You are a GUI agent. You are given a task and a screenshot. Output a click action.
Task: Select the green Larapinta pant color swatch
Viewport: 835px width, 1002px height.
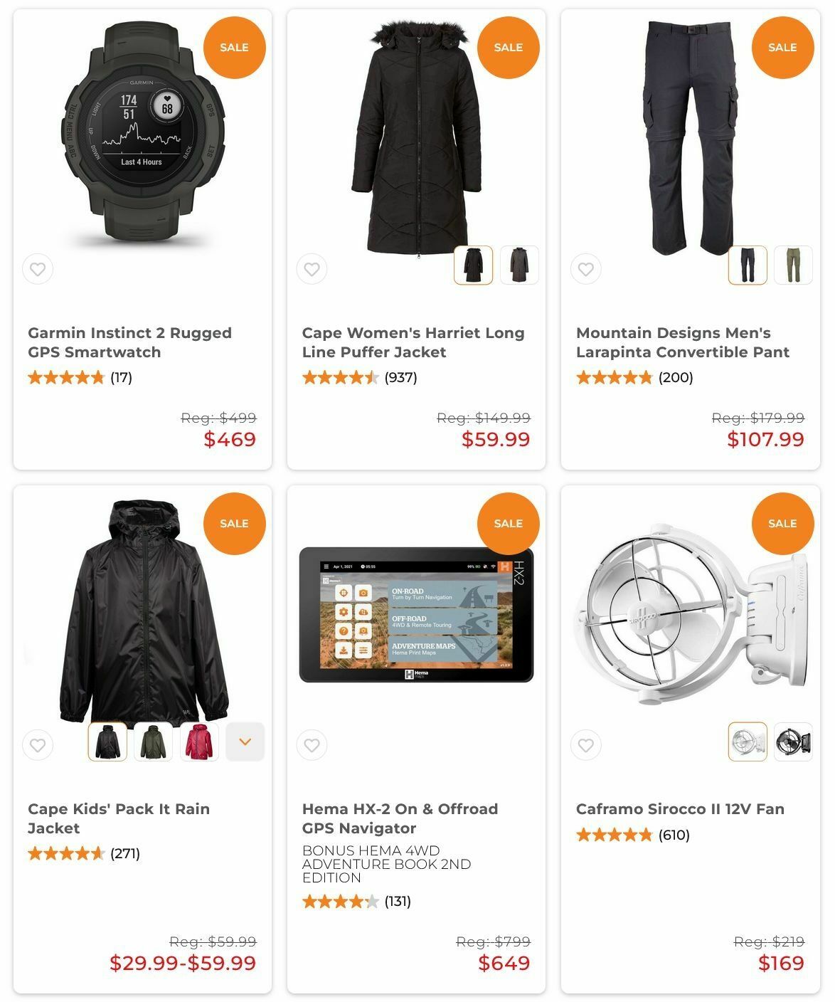[x=793, y=265]
